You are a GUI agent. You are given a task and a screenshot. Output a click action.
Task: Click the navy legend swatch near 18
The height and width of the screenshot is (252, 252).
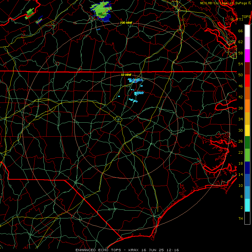pyautogui.click(x=247, y=168)
